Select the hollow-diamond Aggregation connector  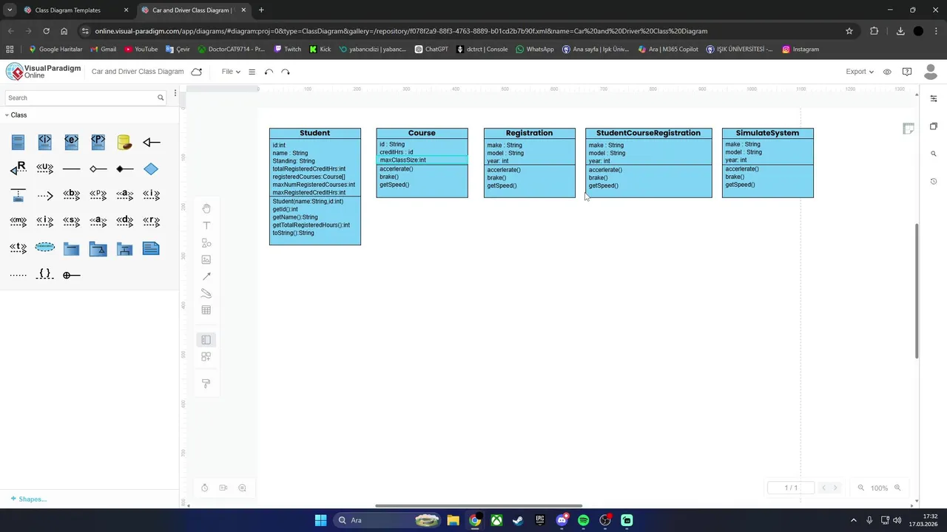(x=98, y=169)
